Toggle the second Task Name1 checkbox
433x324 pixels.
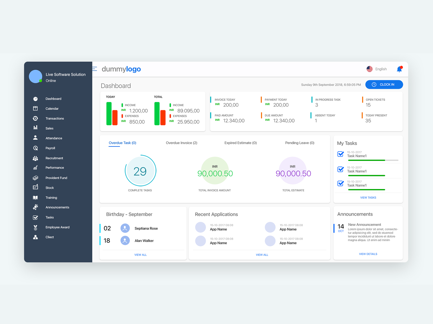pyautogui.click(x=340, y=169)
